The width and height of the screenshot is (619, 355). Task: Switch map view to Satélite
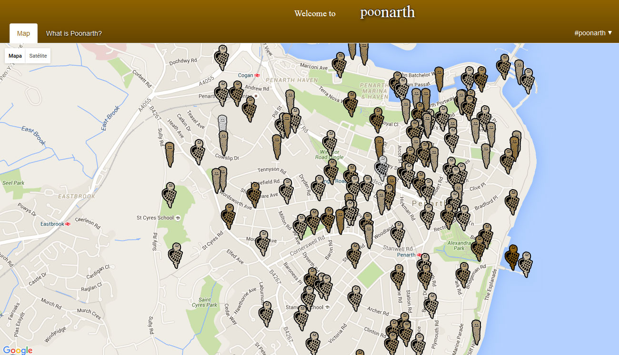[x=38, y=56]
